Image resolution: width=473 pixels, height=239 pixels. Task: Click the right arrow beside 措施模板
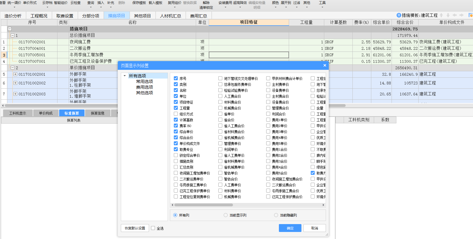tap(461, 15)
